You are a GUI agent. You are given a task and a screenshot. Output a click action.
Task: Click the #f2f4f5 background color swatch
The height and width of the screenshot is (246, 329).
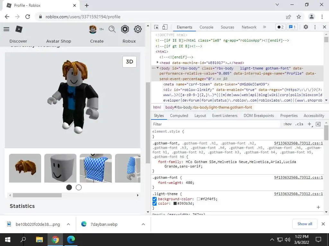coord(199,199)
